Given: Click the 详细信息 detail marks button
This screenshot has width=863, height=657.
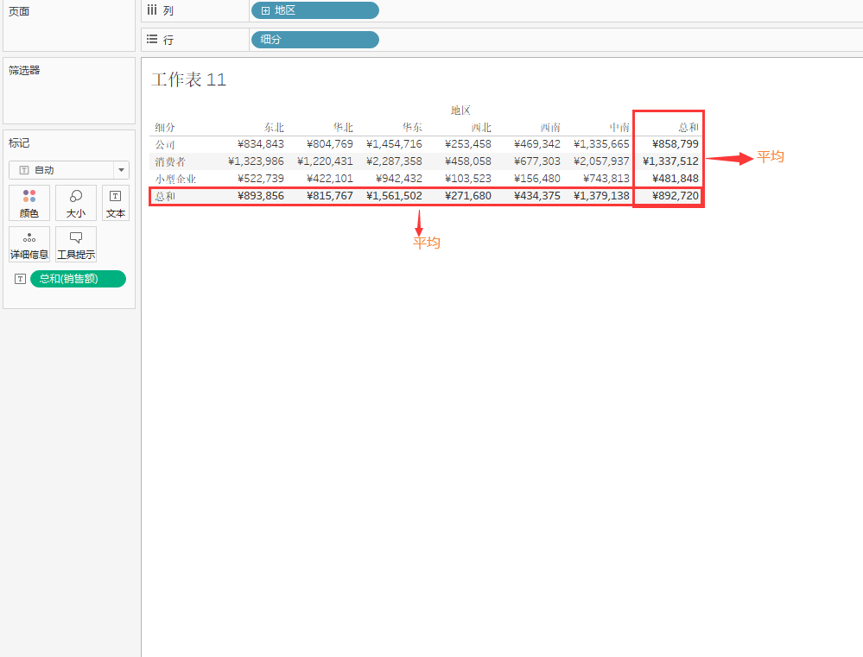Looking at the screenshot, I should click(29, 244).
